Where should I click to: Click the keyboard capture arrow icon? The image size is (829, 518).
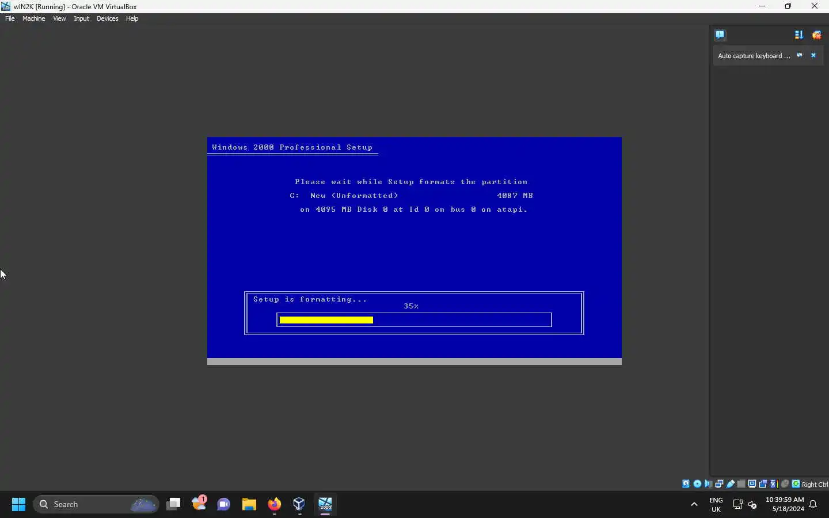pos(796,484)
